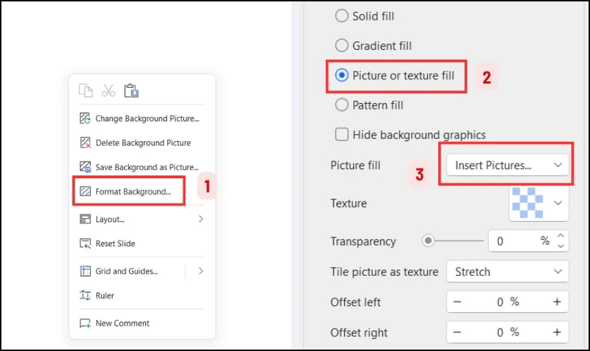Screen dimensions: 590x351
Task: Click the Change Background Picture icon
Action: [x=85, y=119]
